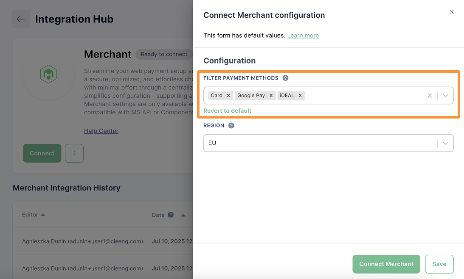Open the three-dot menu next to Connect
This screenshot has height=279, width=464.
[74, 153]
